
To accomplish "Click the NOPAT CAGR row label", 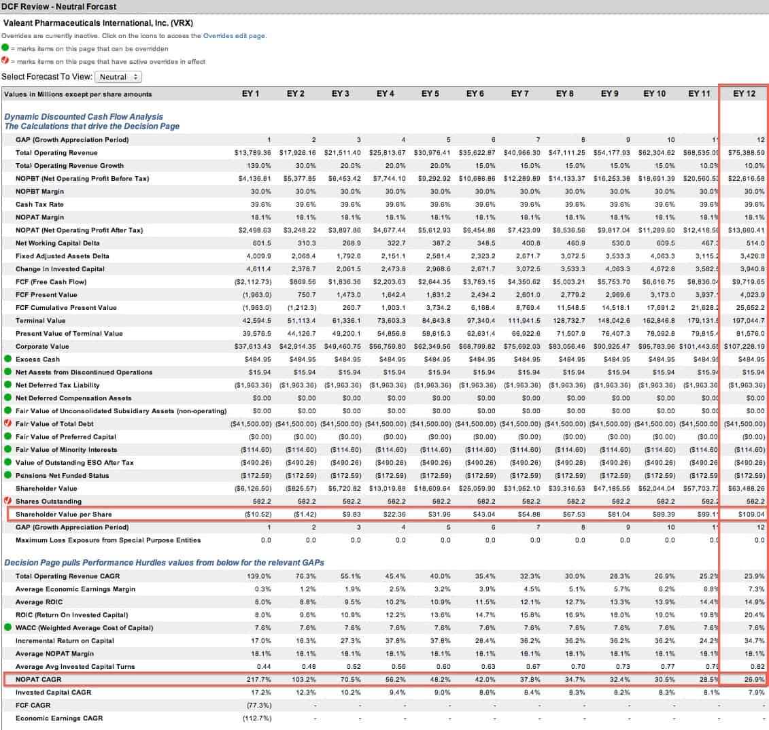I will coord(38,680).
